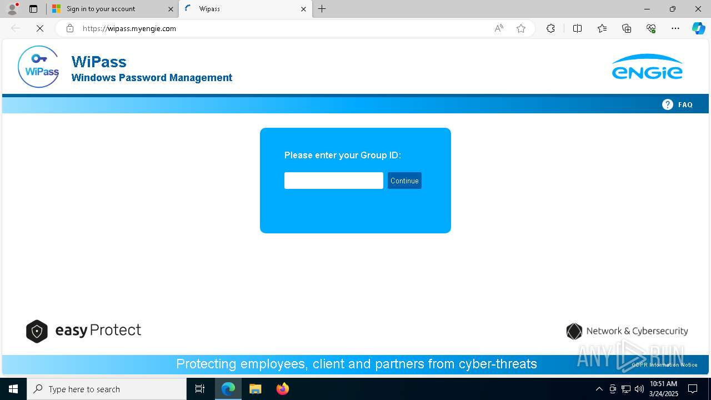This screenshot has width=711, height=400.
Task: Toggle Read aloud in address bar
Action: click(499, 28)
